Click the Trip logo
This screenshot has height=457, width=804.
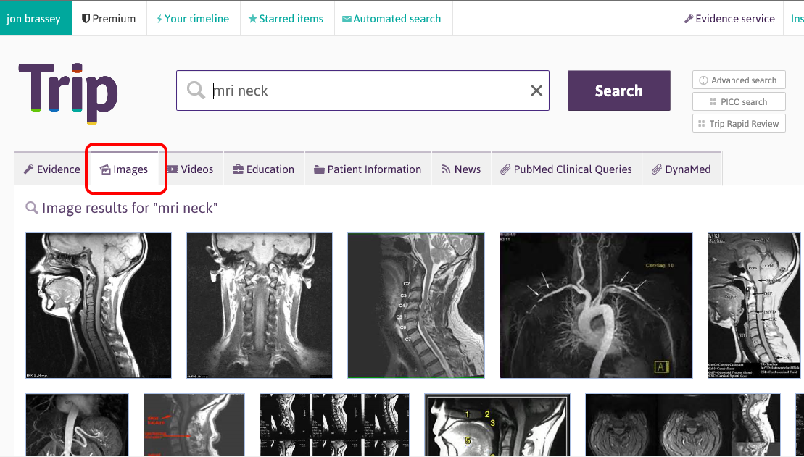[68, 91]
